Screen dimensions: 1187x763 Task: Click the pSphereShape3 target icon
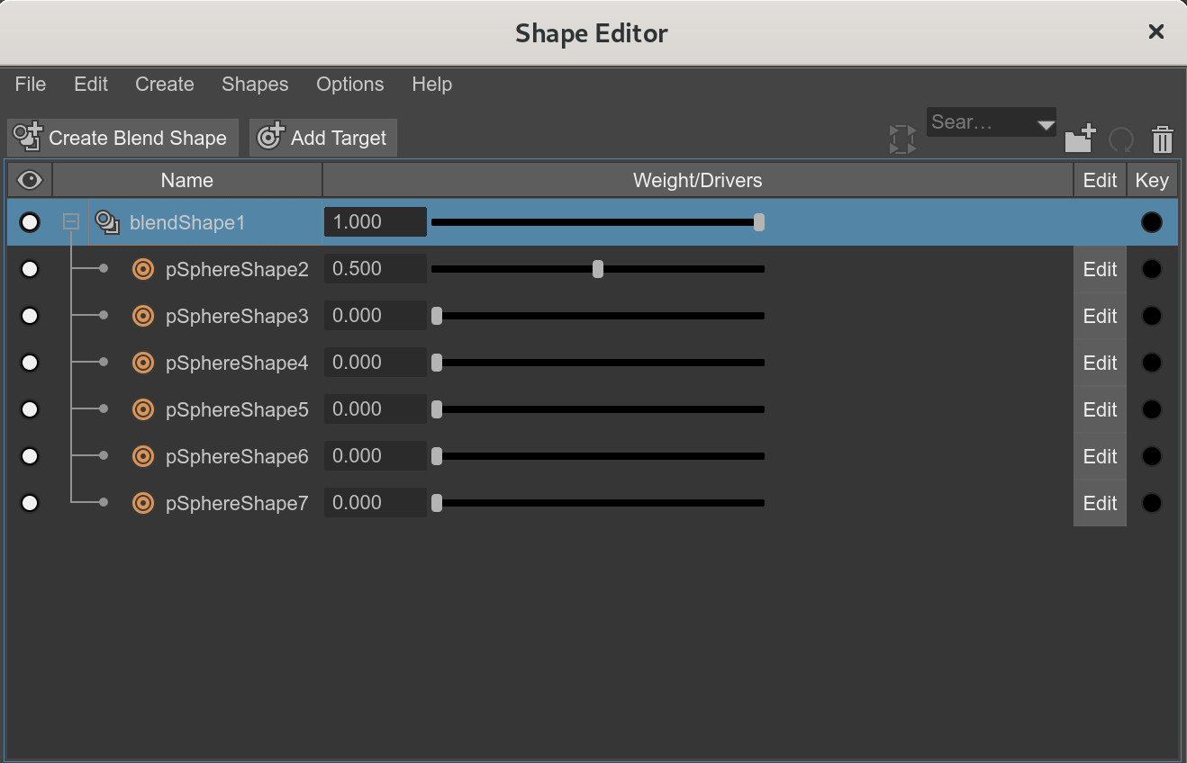pyautogui.click(x=143, y=316)
